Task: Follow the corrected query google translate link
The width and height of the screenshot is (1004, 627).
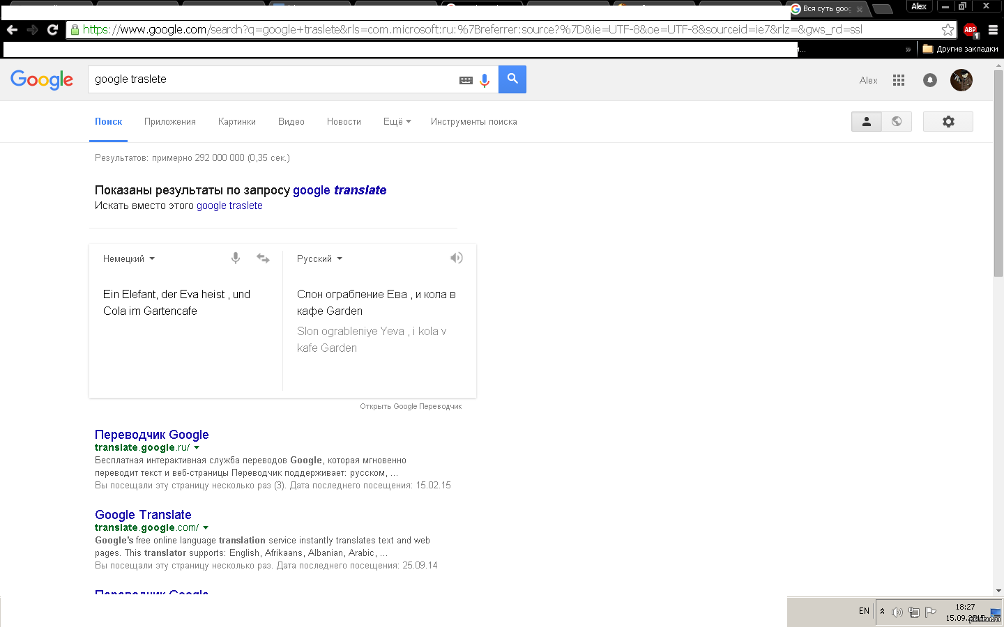Action: [x=340, y=190]
